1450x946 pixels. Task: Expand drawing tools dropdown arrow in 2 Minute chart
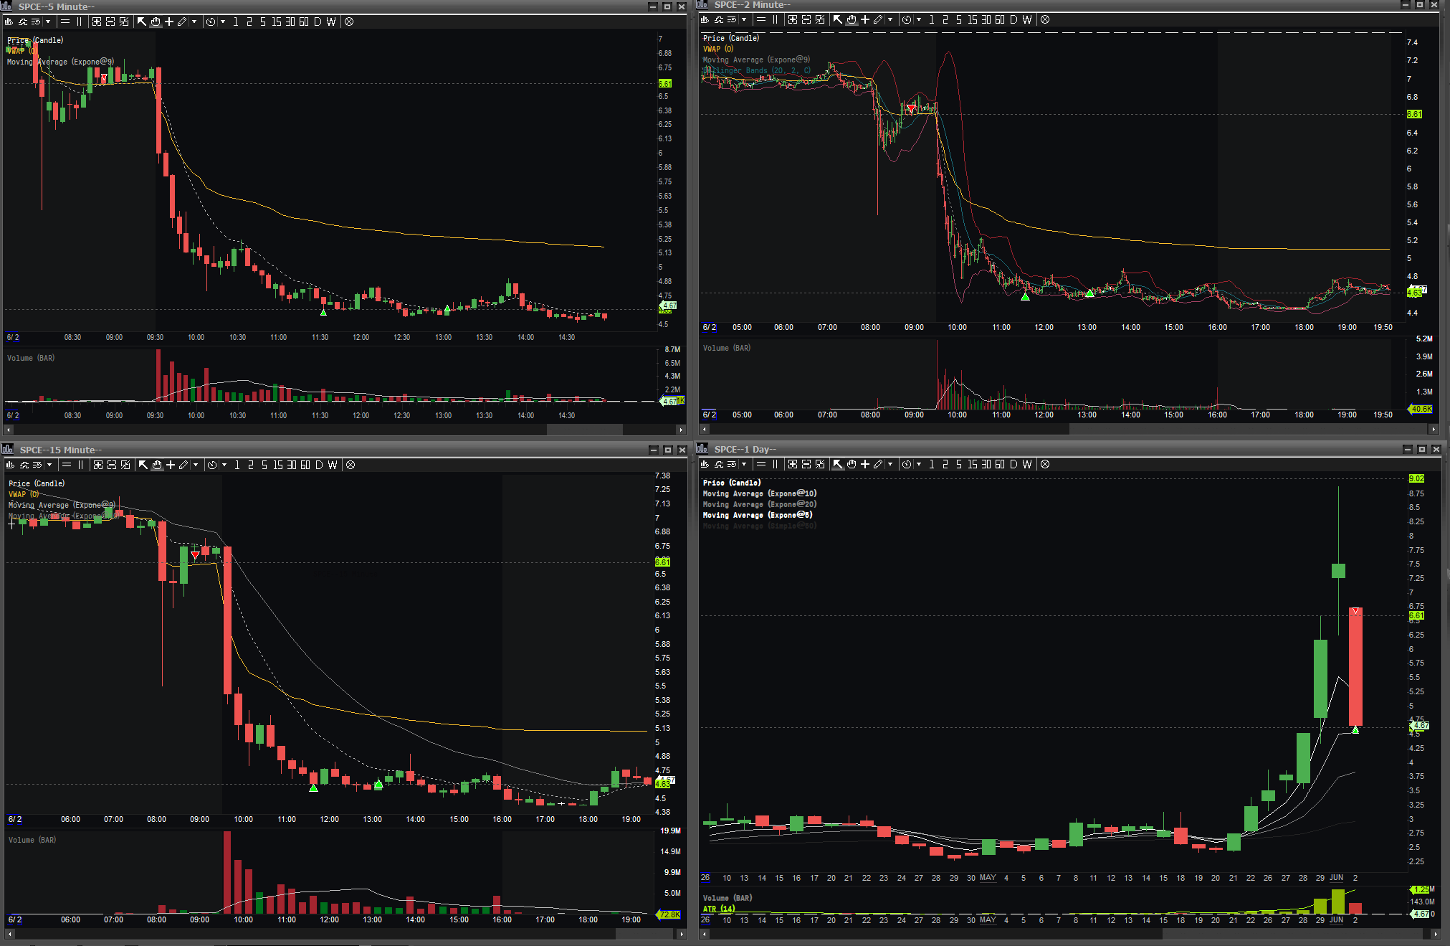point(890,19)
